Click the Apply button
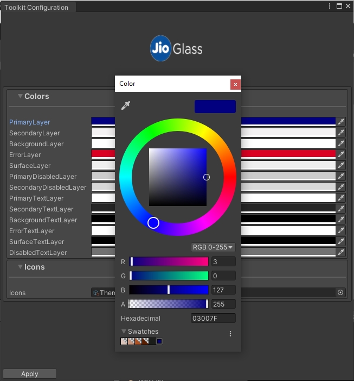 [x=30, y=374]
